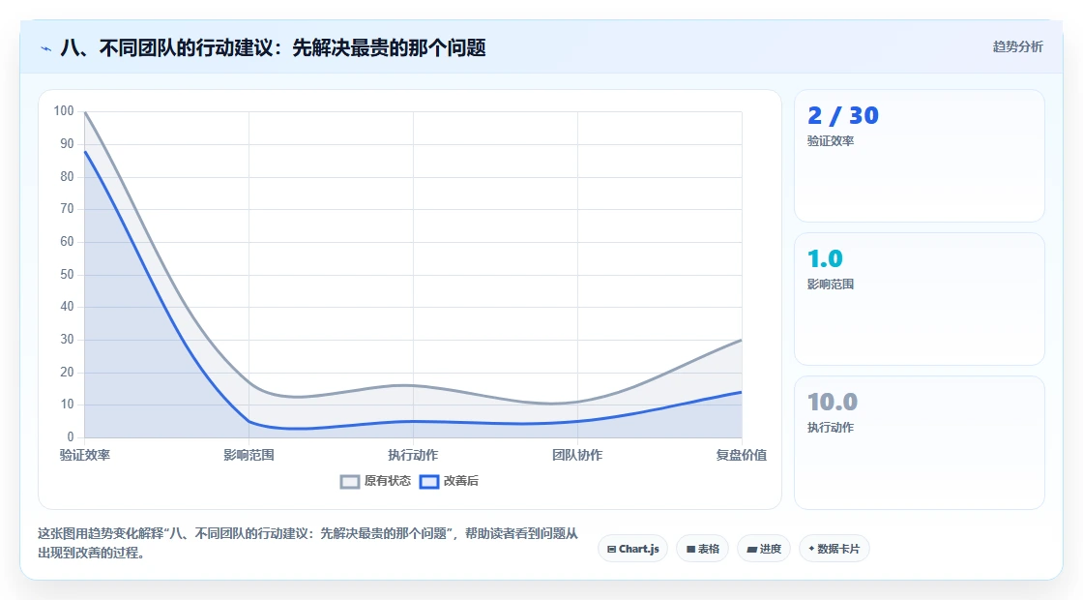Click the 50 y-axis tick value

click(x=67, y=275)
